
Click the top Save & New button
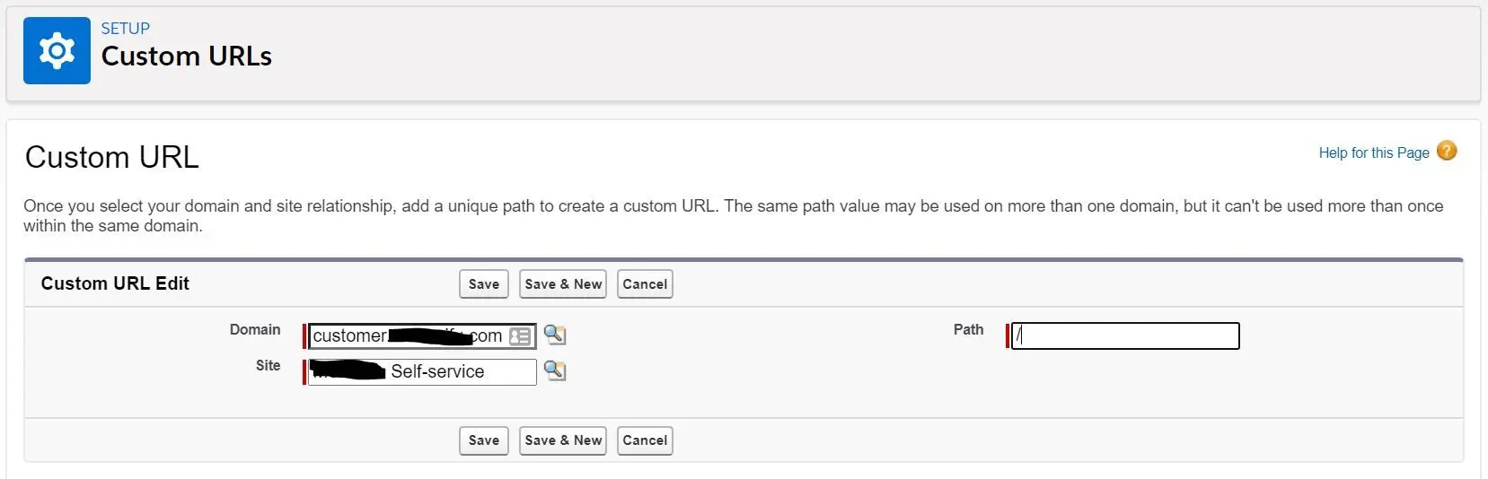coord(563,284)
